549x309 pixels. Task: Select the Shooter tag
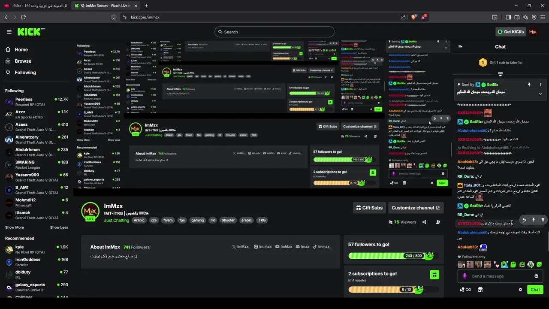point(228,220)
